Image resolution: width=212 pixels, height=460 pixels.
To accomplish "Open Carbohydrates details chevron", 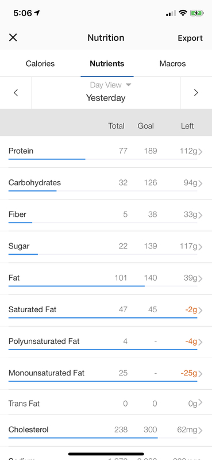I will (x=201, y=183).
